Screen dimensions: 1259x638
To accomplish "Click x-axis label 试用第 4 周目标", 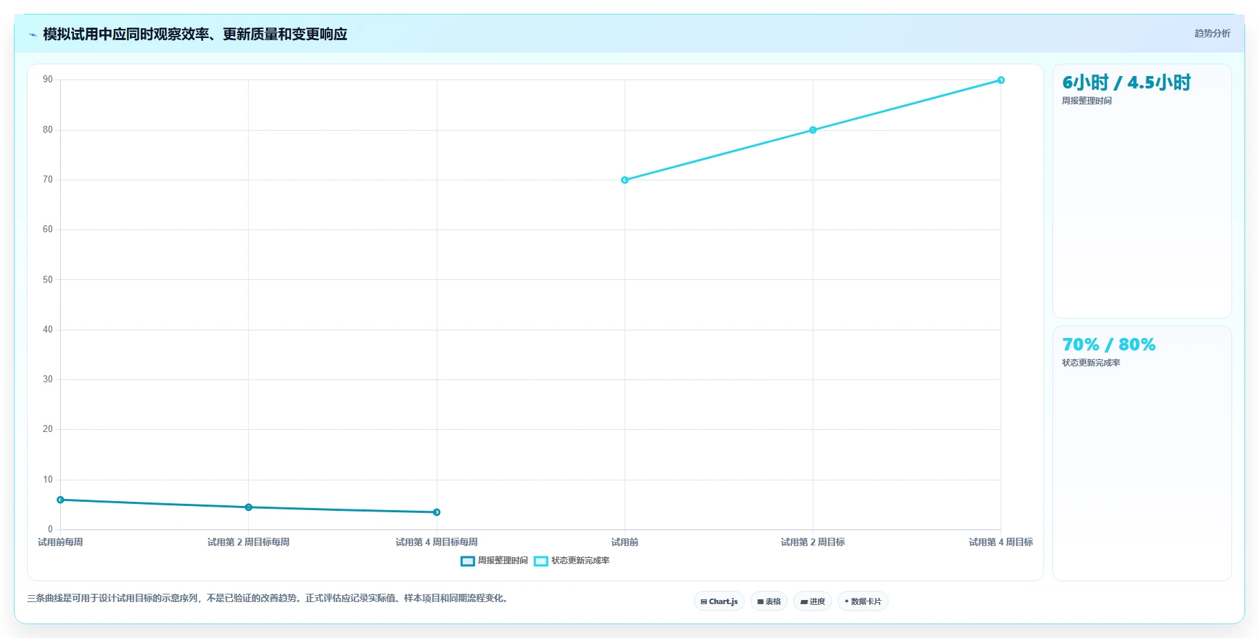I will pyautogui.click(x=1001, y=543).
